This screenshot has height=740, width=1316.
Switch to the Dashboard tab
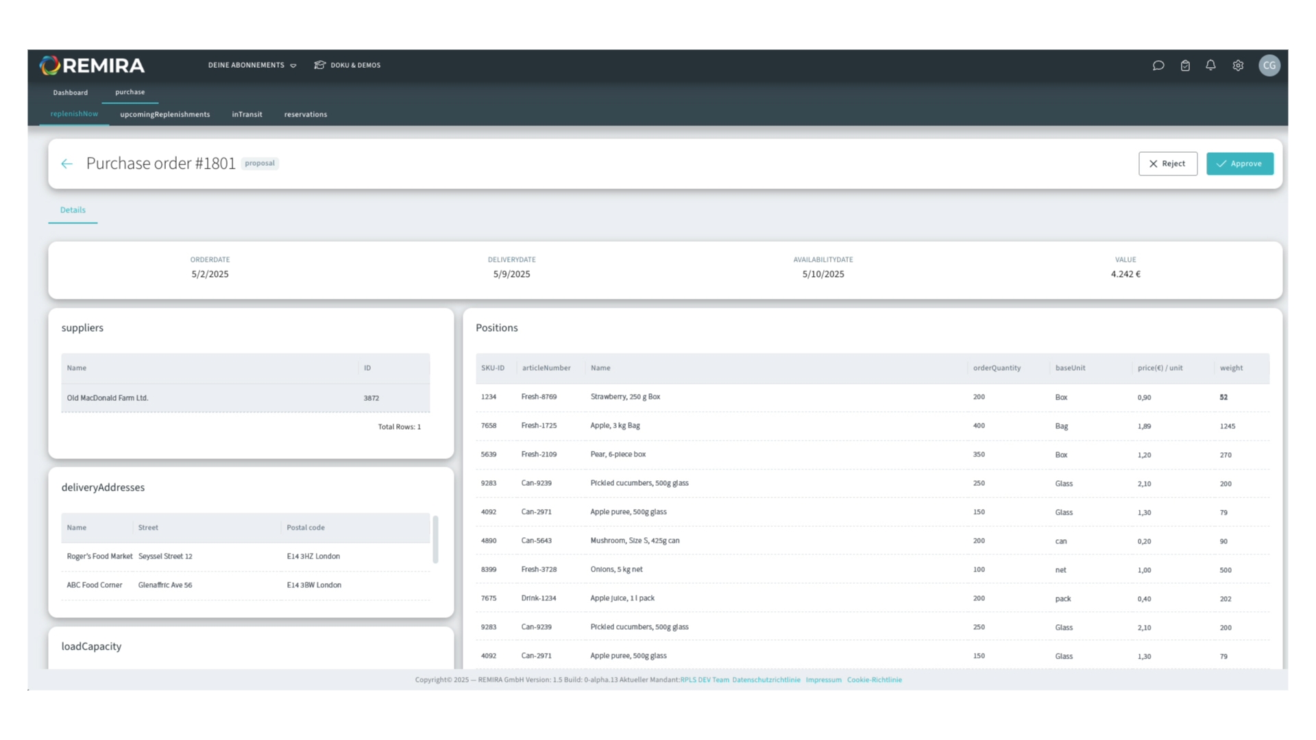(x=71, y=92)
